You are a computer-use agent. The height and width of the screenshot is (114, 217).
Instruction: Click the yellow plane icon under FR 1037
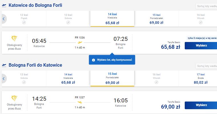click(80, 102)
